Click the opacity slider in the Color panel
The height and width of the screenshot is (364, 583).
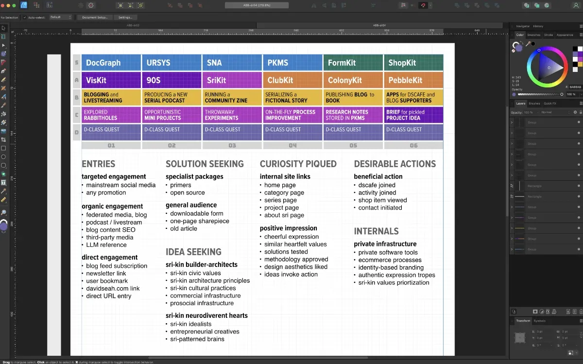click(538, 94)
